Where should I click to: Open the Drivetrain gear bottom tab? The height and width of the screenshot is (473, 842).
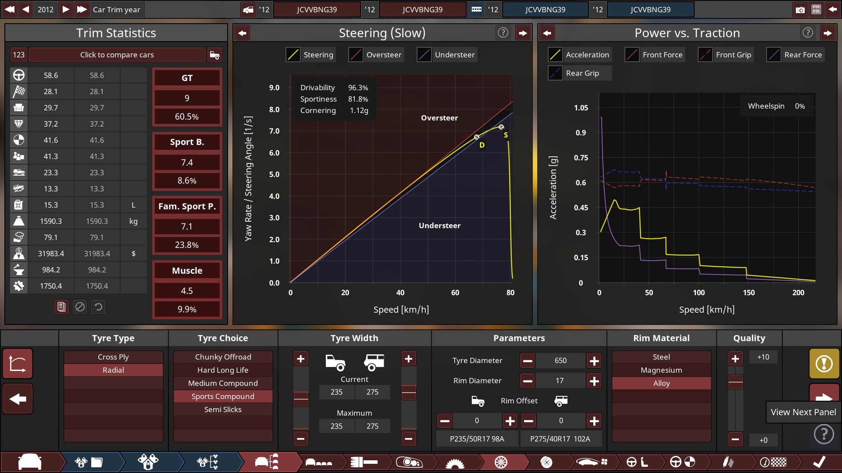[455, 462]
